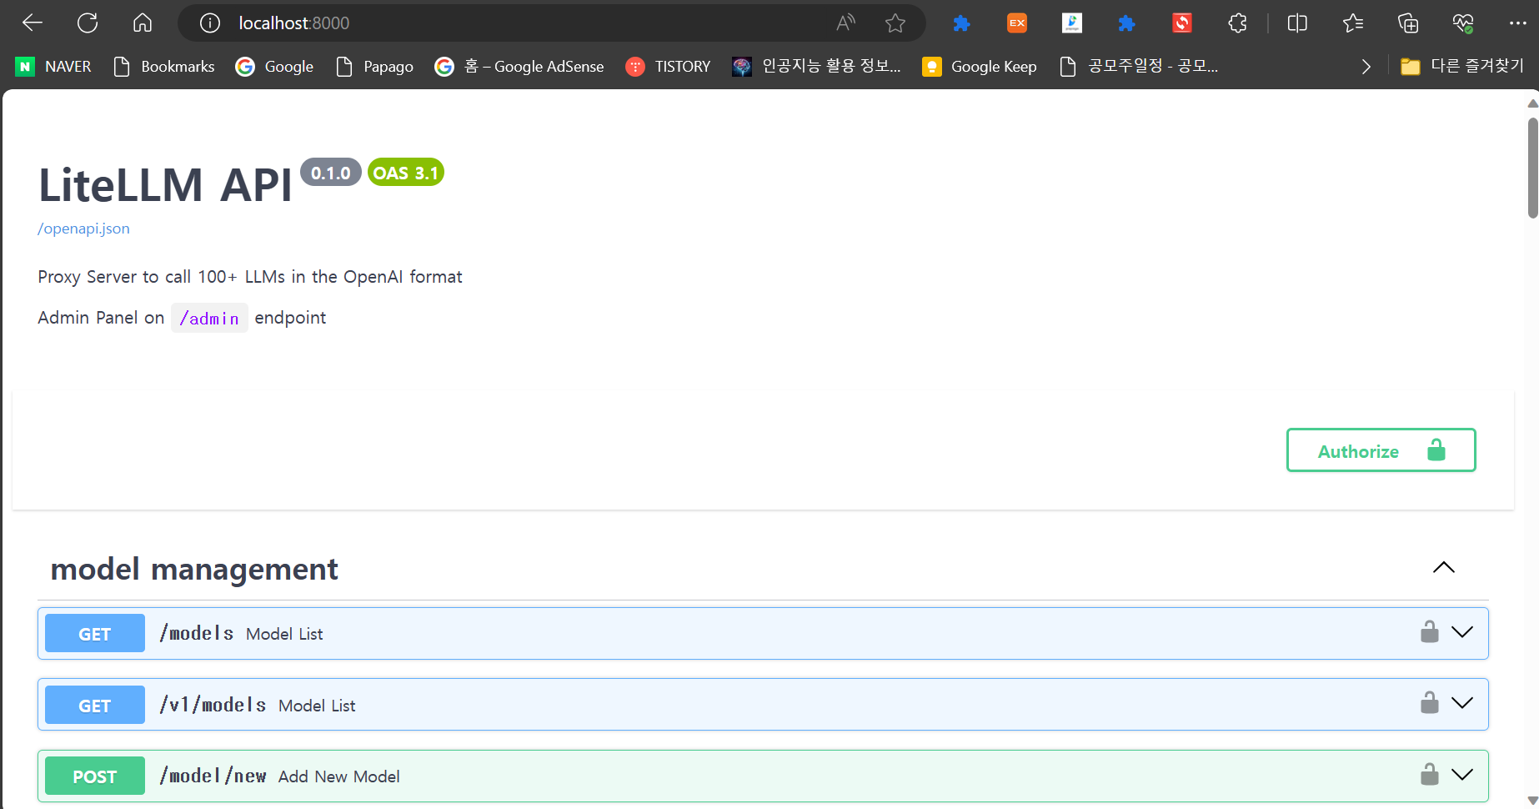This screenshot has height=809, width=1539.
Task: Show more favorites bar items chevron
Action: click(x=1366, y=67)
